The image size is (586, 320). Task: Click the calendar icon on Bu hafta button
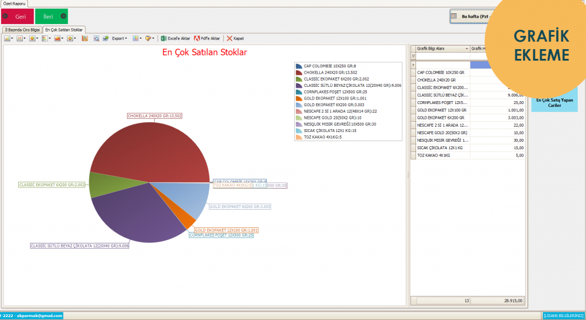coord(454,17)
